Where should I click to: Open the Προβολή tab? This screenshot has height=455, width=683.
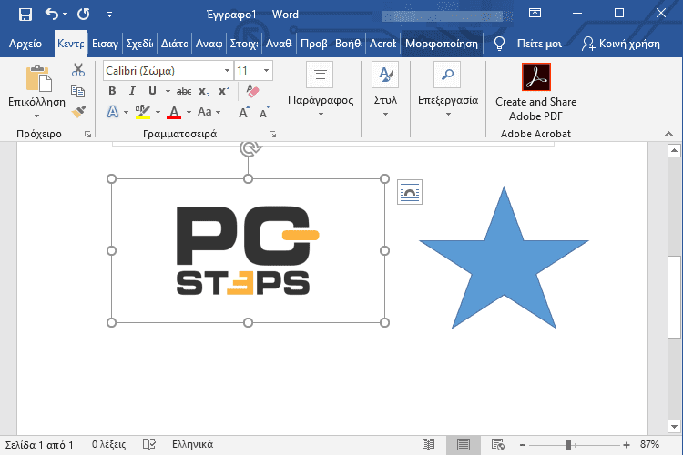313,44
